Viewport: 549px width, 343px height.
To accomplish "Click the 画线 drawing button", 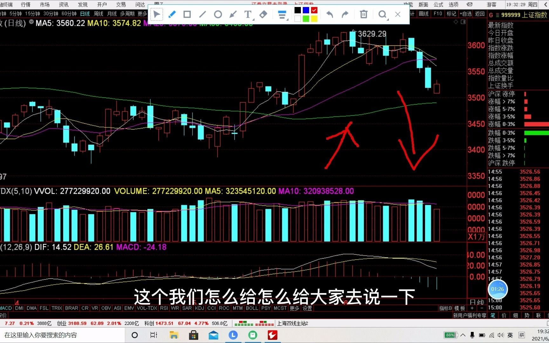I will [424, 14].
